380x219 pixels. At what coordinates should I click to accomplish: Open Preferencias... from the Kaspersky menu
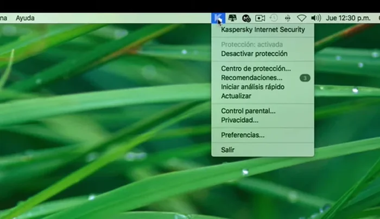pos(243,134)
